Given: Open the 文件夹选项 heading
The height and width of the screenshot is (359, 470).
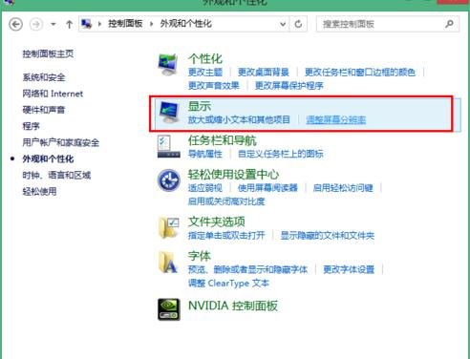Looking at the screenshot, I should click(x=217, y=222).
